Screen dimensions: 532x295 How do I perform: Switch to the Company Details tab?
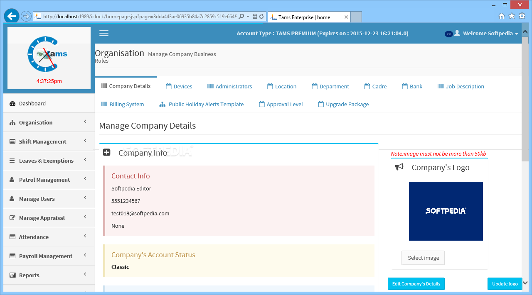tap(126, 86)
